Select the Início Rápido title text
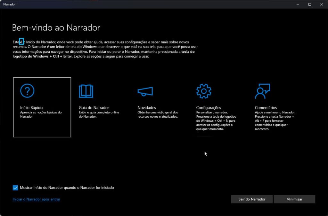This screenshot has height=216, width=328. point(31,107)
